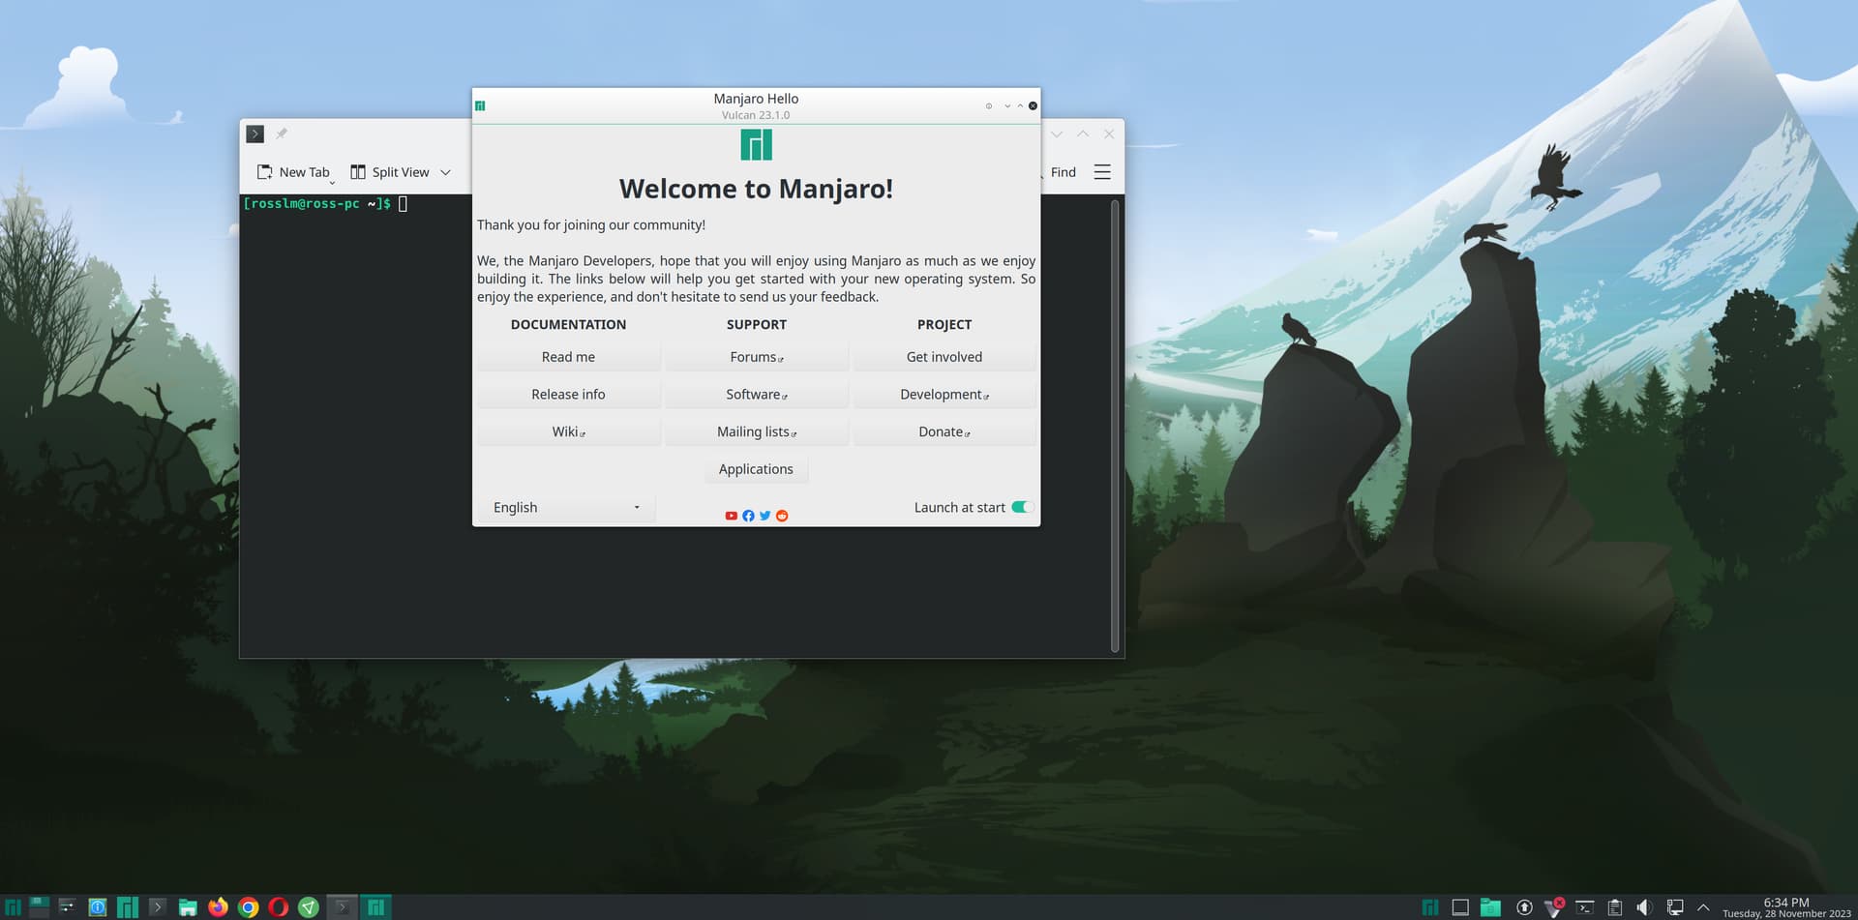Expand the Split View dropdown arrow in Konsole
Viewport: 1858px width, 920px height.
point(445,172)
